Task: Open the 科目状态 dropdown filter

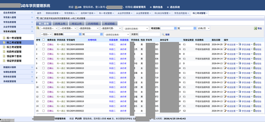Action: point(49,28)
